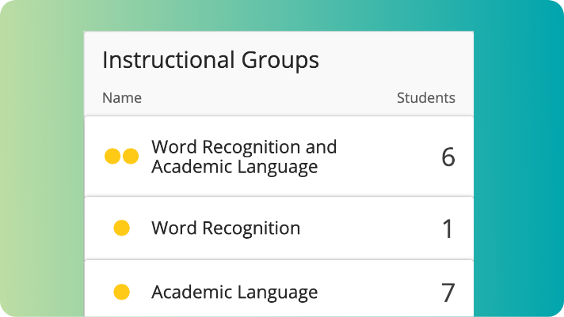This screenshot has width=564, height=317.
Task: Open the single-skill Word Recognition group name
Action: pyautogui.click(x=226, y=228)
